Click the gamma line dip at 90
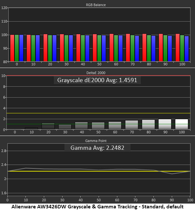 click(172, 174)
